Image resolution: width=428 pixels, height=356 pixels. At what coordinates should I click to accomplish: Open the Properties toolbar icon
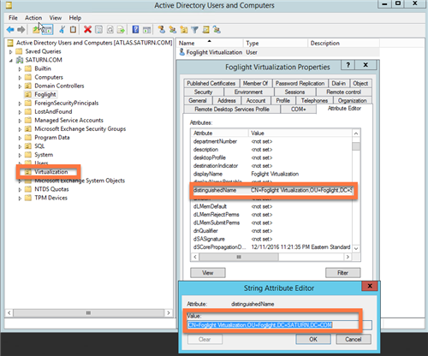click(98, 29)
